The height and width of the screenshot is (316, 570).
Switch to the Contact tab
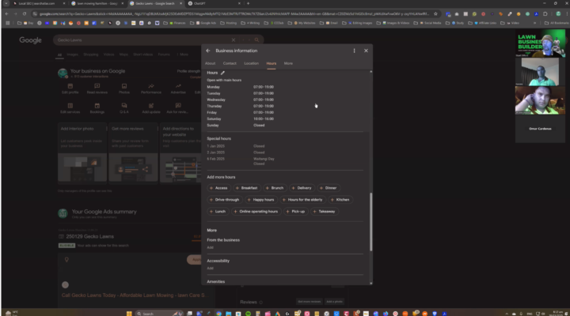pos(230,63)
